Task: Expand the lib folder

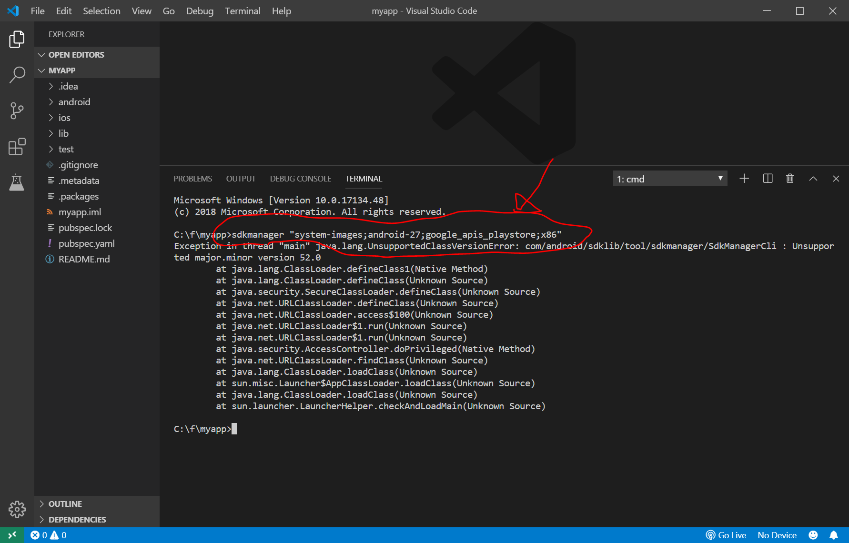Action: tap(97, 133)
